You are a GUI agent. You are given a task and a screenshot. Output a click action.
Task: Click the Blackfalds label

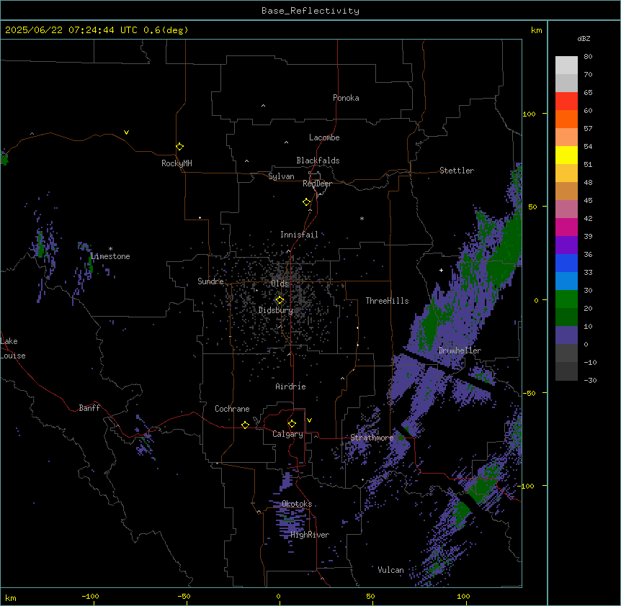pyautogui.click(x=318, y=160)
